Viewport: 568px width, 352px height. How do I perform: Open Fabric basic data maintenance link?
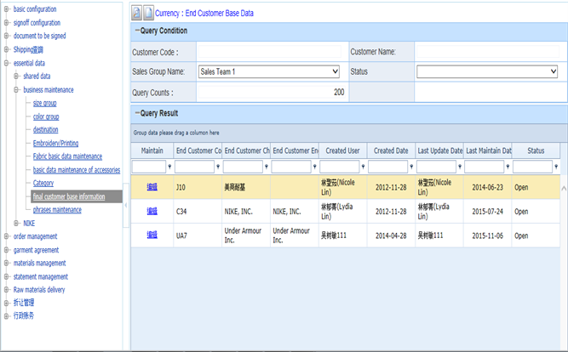pos(67,156)
